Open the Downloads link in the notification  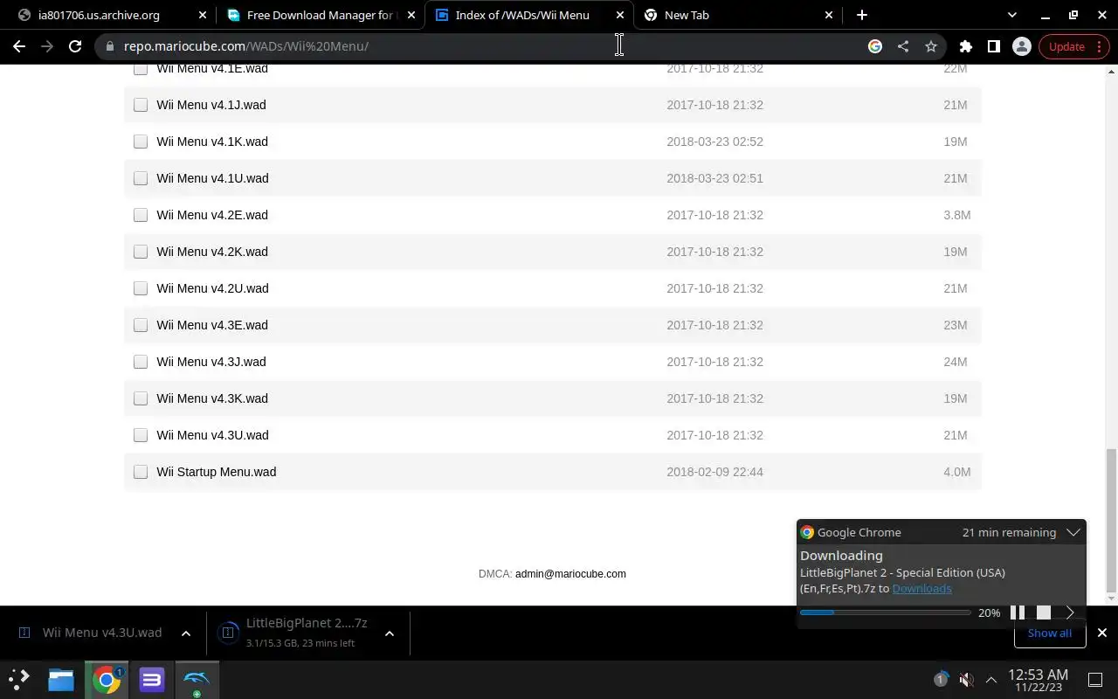pyautogui.click(x=921, y=588)
